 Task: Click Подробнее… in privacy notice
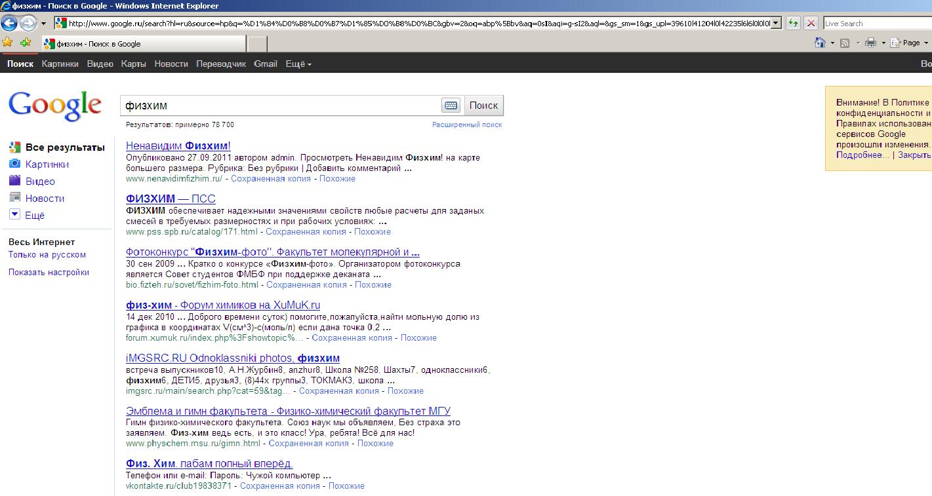point(863,155)
